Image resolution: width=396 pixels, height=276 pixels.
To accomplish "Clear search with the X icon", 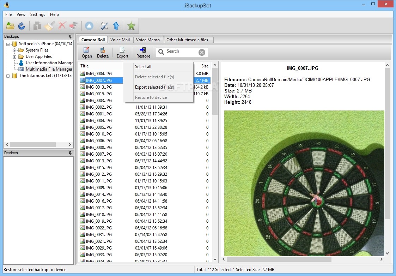I will [202, 52].
